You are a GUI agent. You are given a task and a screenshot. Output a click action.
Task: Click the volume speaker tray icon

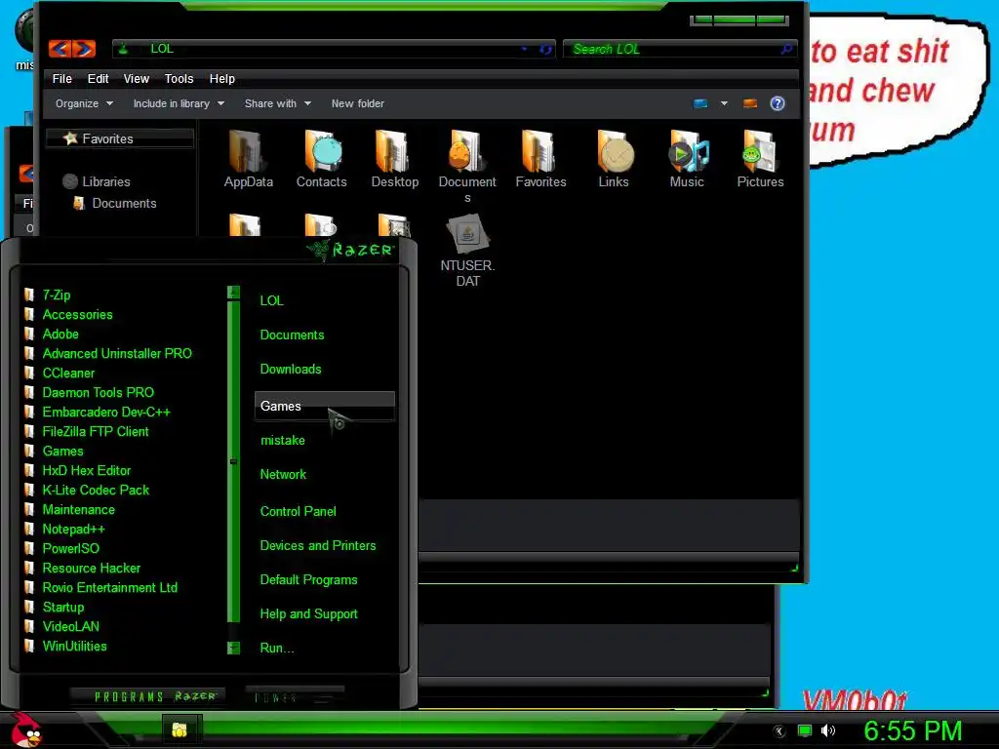[828, 730]
